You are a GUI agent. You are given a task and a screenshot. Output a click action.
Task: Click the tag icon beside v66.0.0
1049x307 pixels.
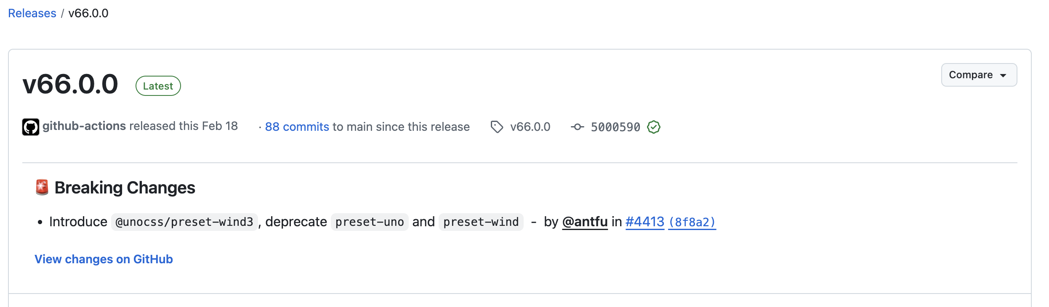(x=497, y=127)
